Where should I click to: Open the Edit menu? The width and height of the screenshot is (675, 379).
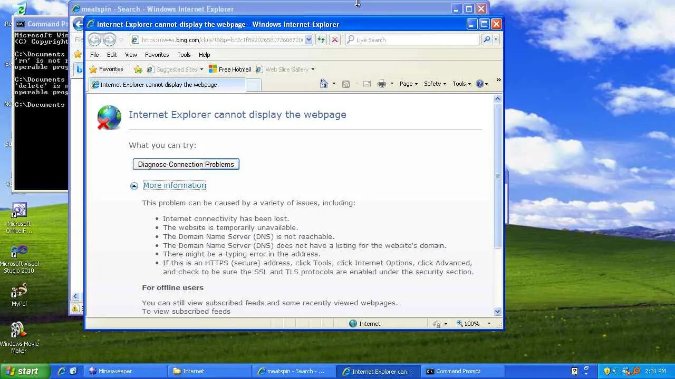pyautogui.click(x=112, y=55)
